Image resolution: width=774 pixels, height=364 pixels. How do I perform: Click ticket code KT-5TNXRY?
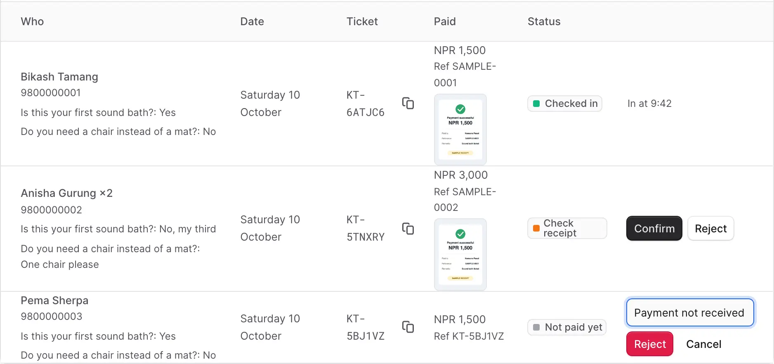tap(366, 228)
